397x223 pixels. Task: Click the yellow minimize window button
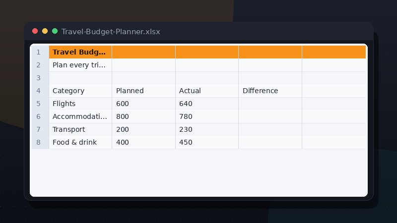[45, 31]
